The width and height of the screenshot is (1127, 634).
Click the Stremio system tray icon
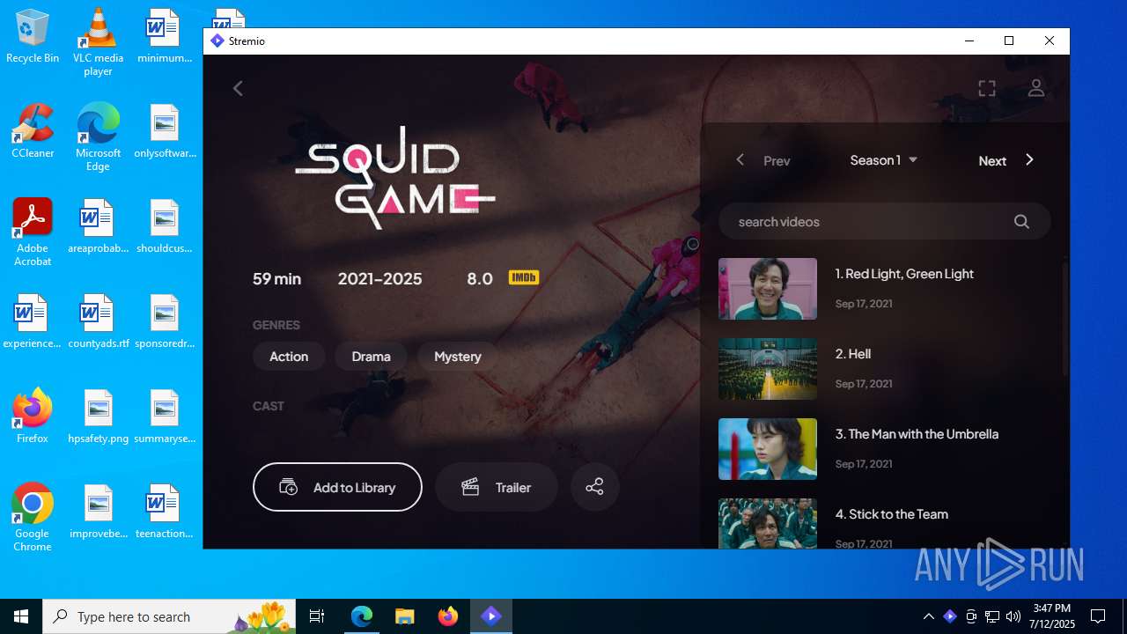point(949,616)
